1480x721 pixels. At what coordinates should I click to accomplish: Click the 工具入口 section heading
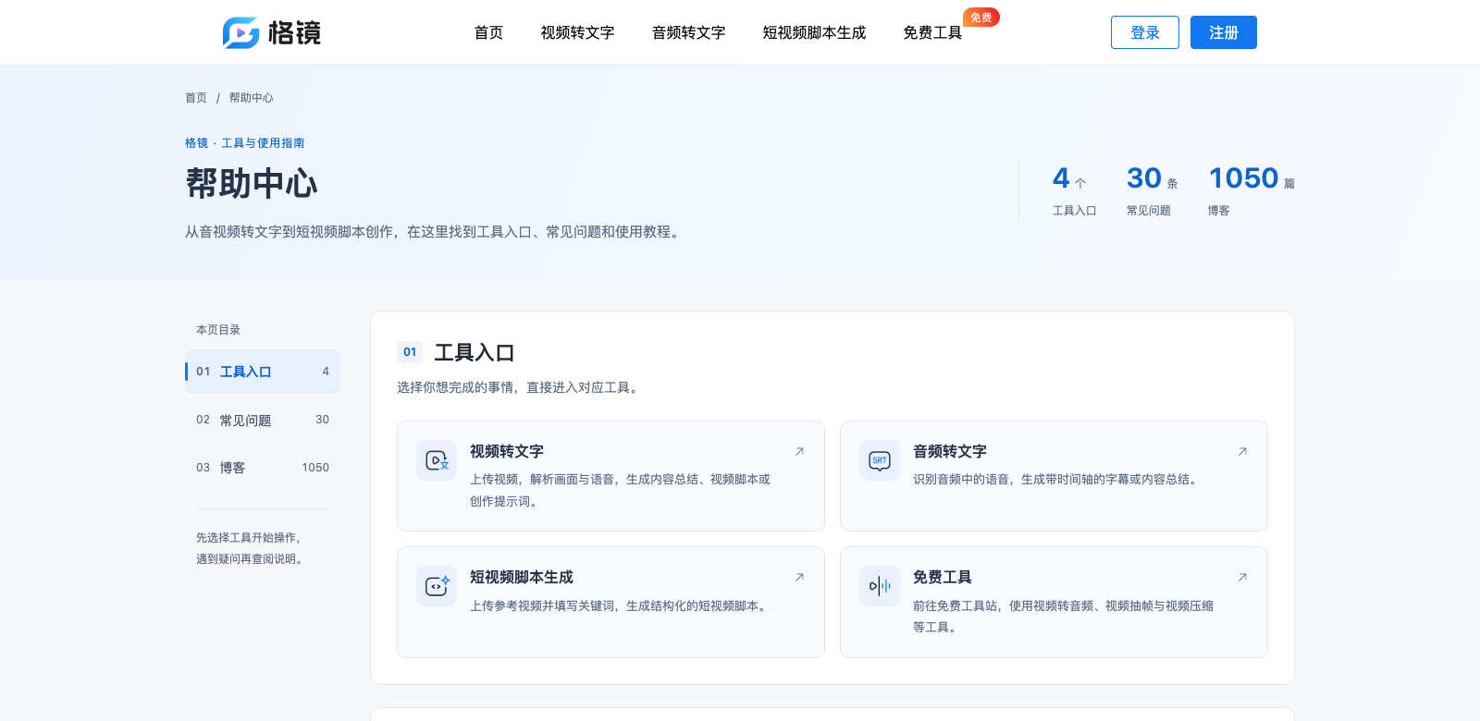click(x=475, y=352)
